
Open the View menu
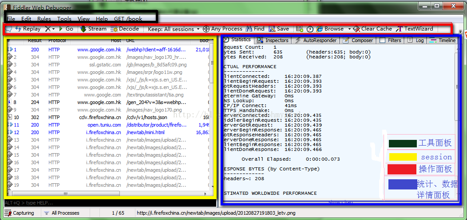coord(84,19)
